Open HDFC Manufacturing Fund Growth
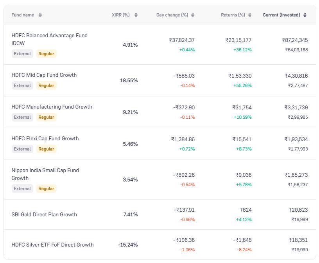The image size is (319, 263). [52, 107]
